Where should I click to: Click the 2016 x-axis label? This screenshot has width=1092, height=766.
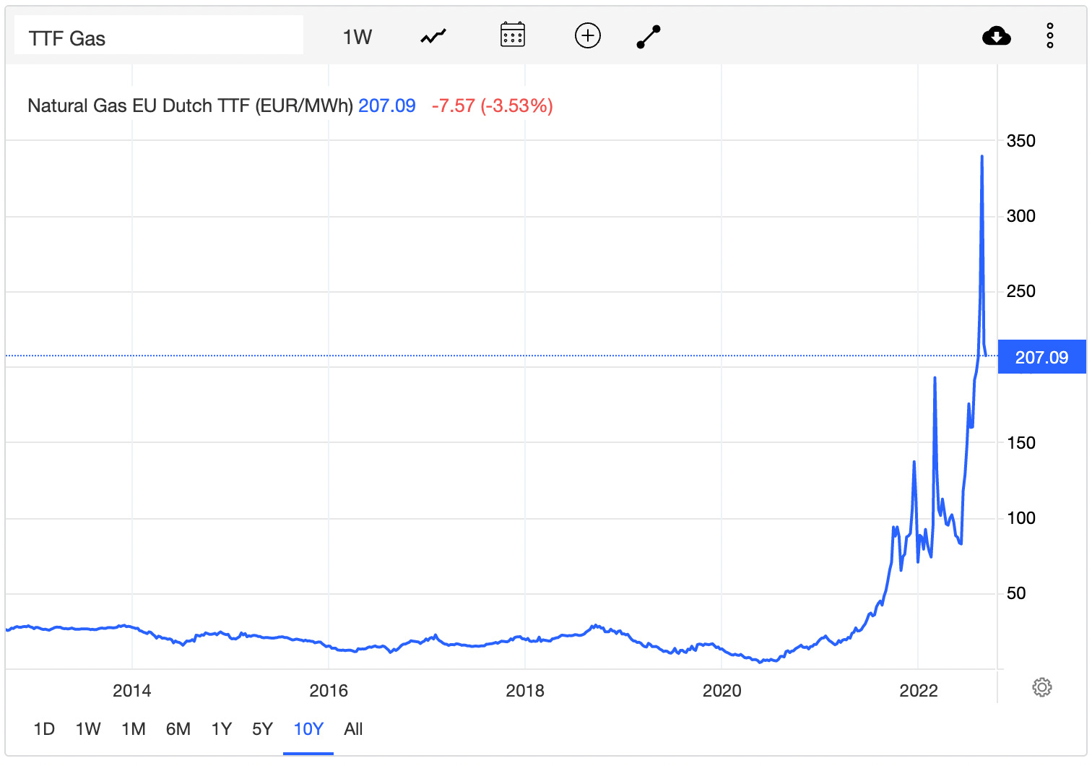point(329,691)
